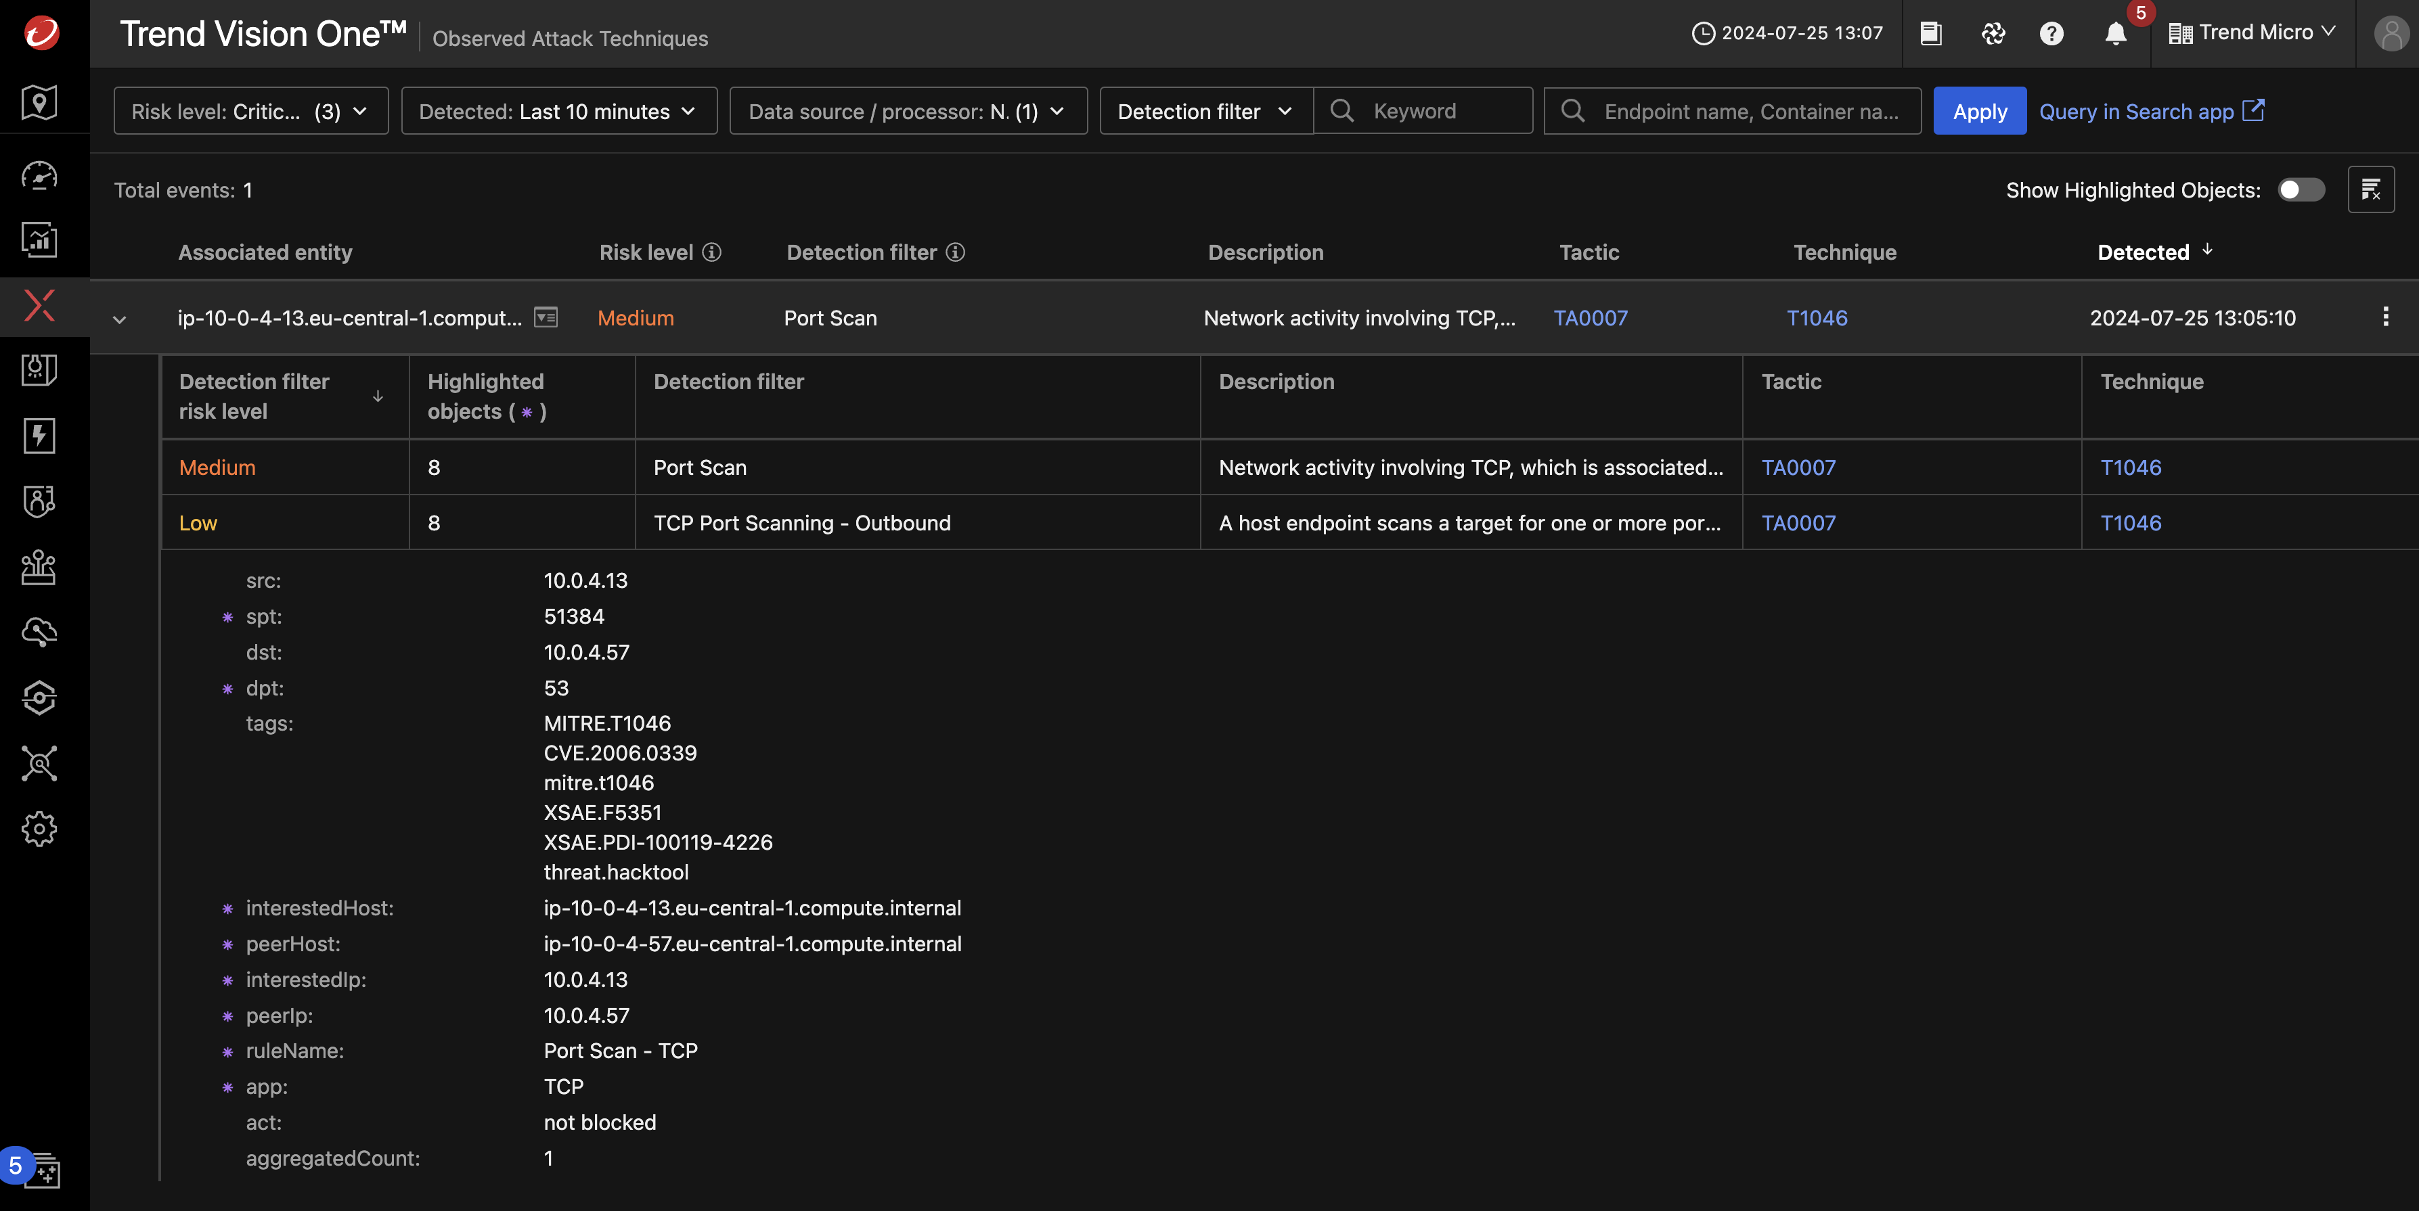
Task: Click the interestedHost value ip-10-0-4-13
Action: pos(752,907)
